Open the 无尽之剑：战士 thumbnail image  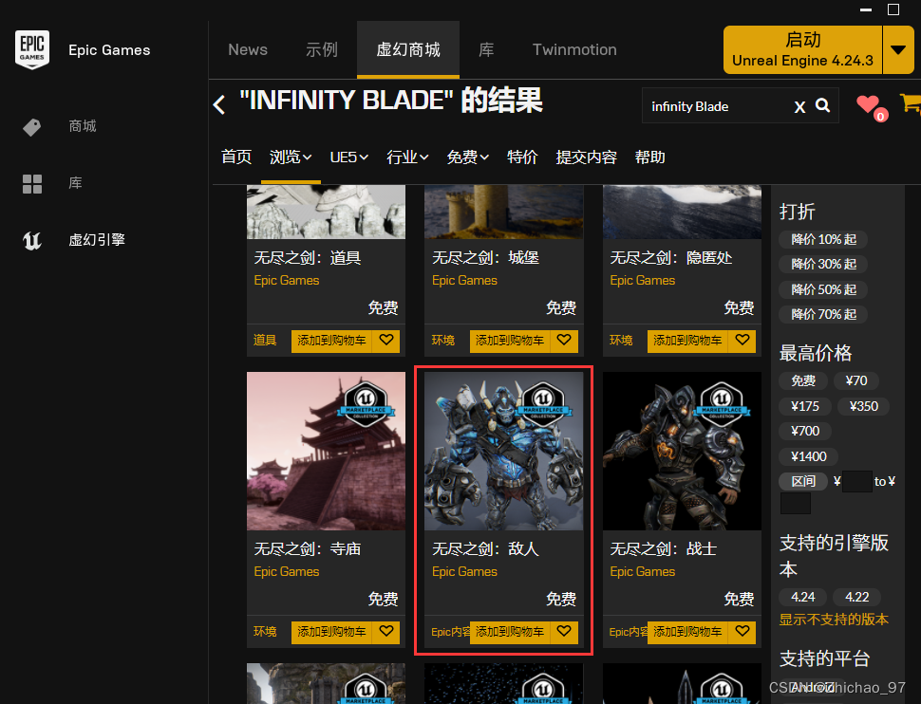(682, 451)
